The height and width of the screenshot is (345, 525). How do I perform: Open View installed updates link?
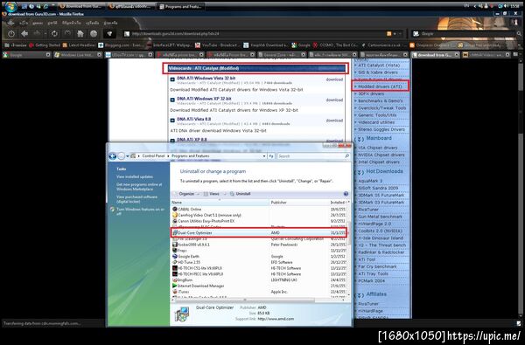click(135, 176)
